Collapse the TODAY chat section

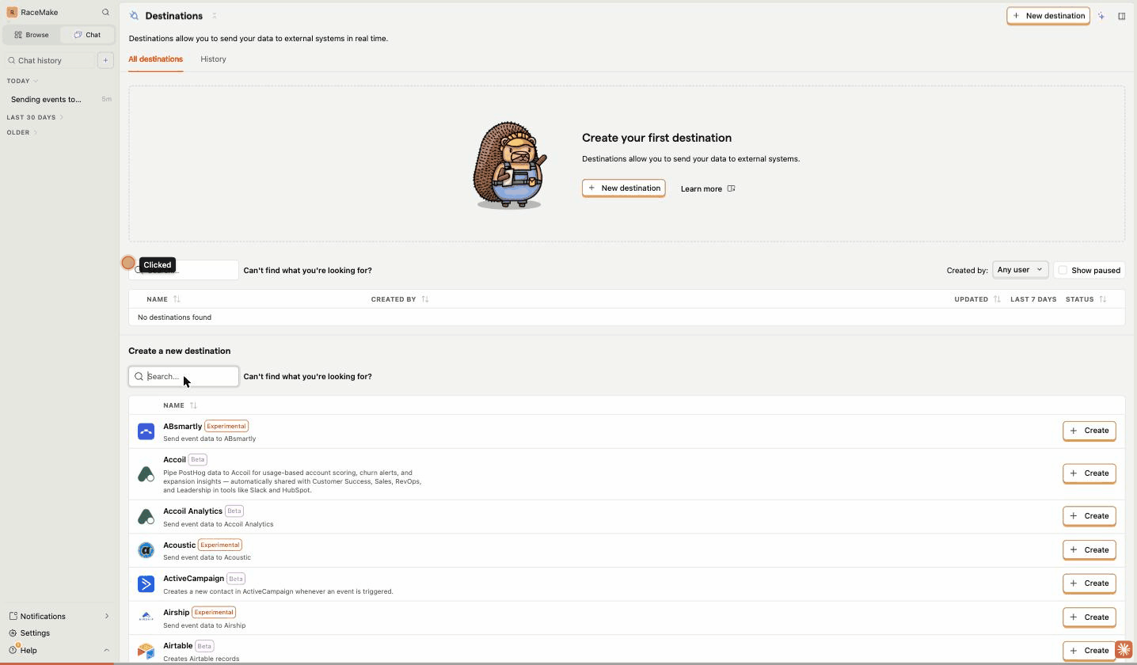36,81
